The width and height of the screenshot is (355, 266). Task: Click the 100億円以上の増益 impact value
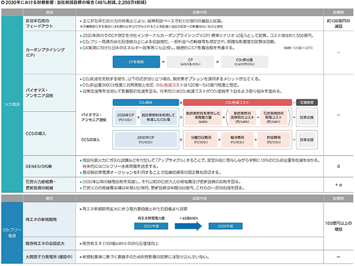point(339,226)
